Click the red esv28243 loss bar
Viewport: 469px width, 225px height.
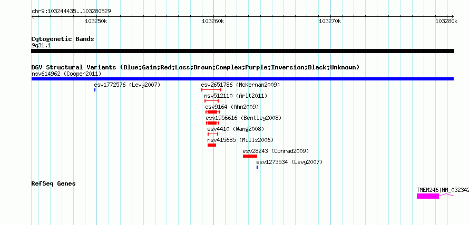pos(250,156)
